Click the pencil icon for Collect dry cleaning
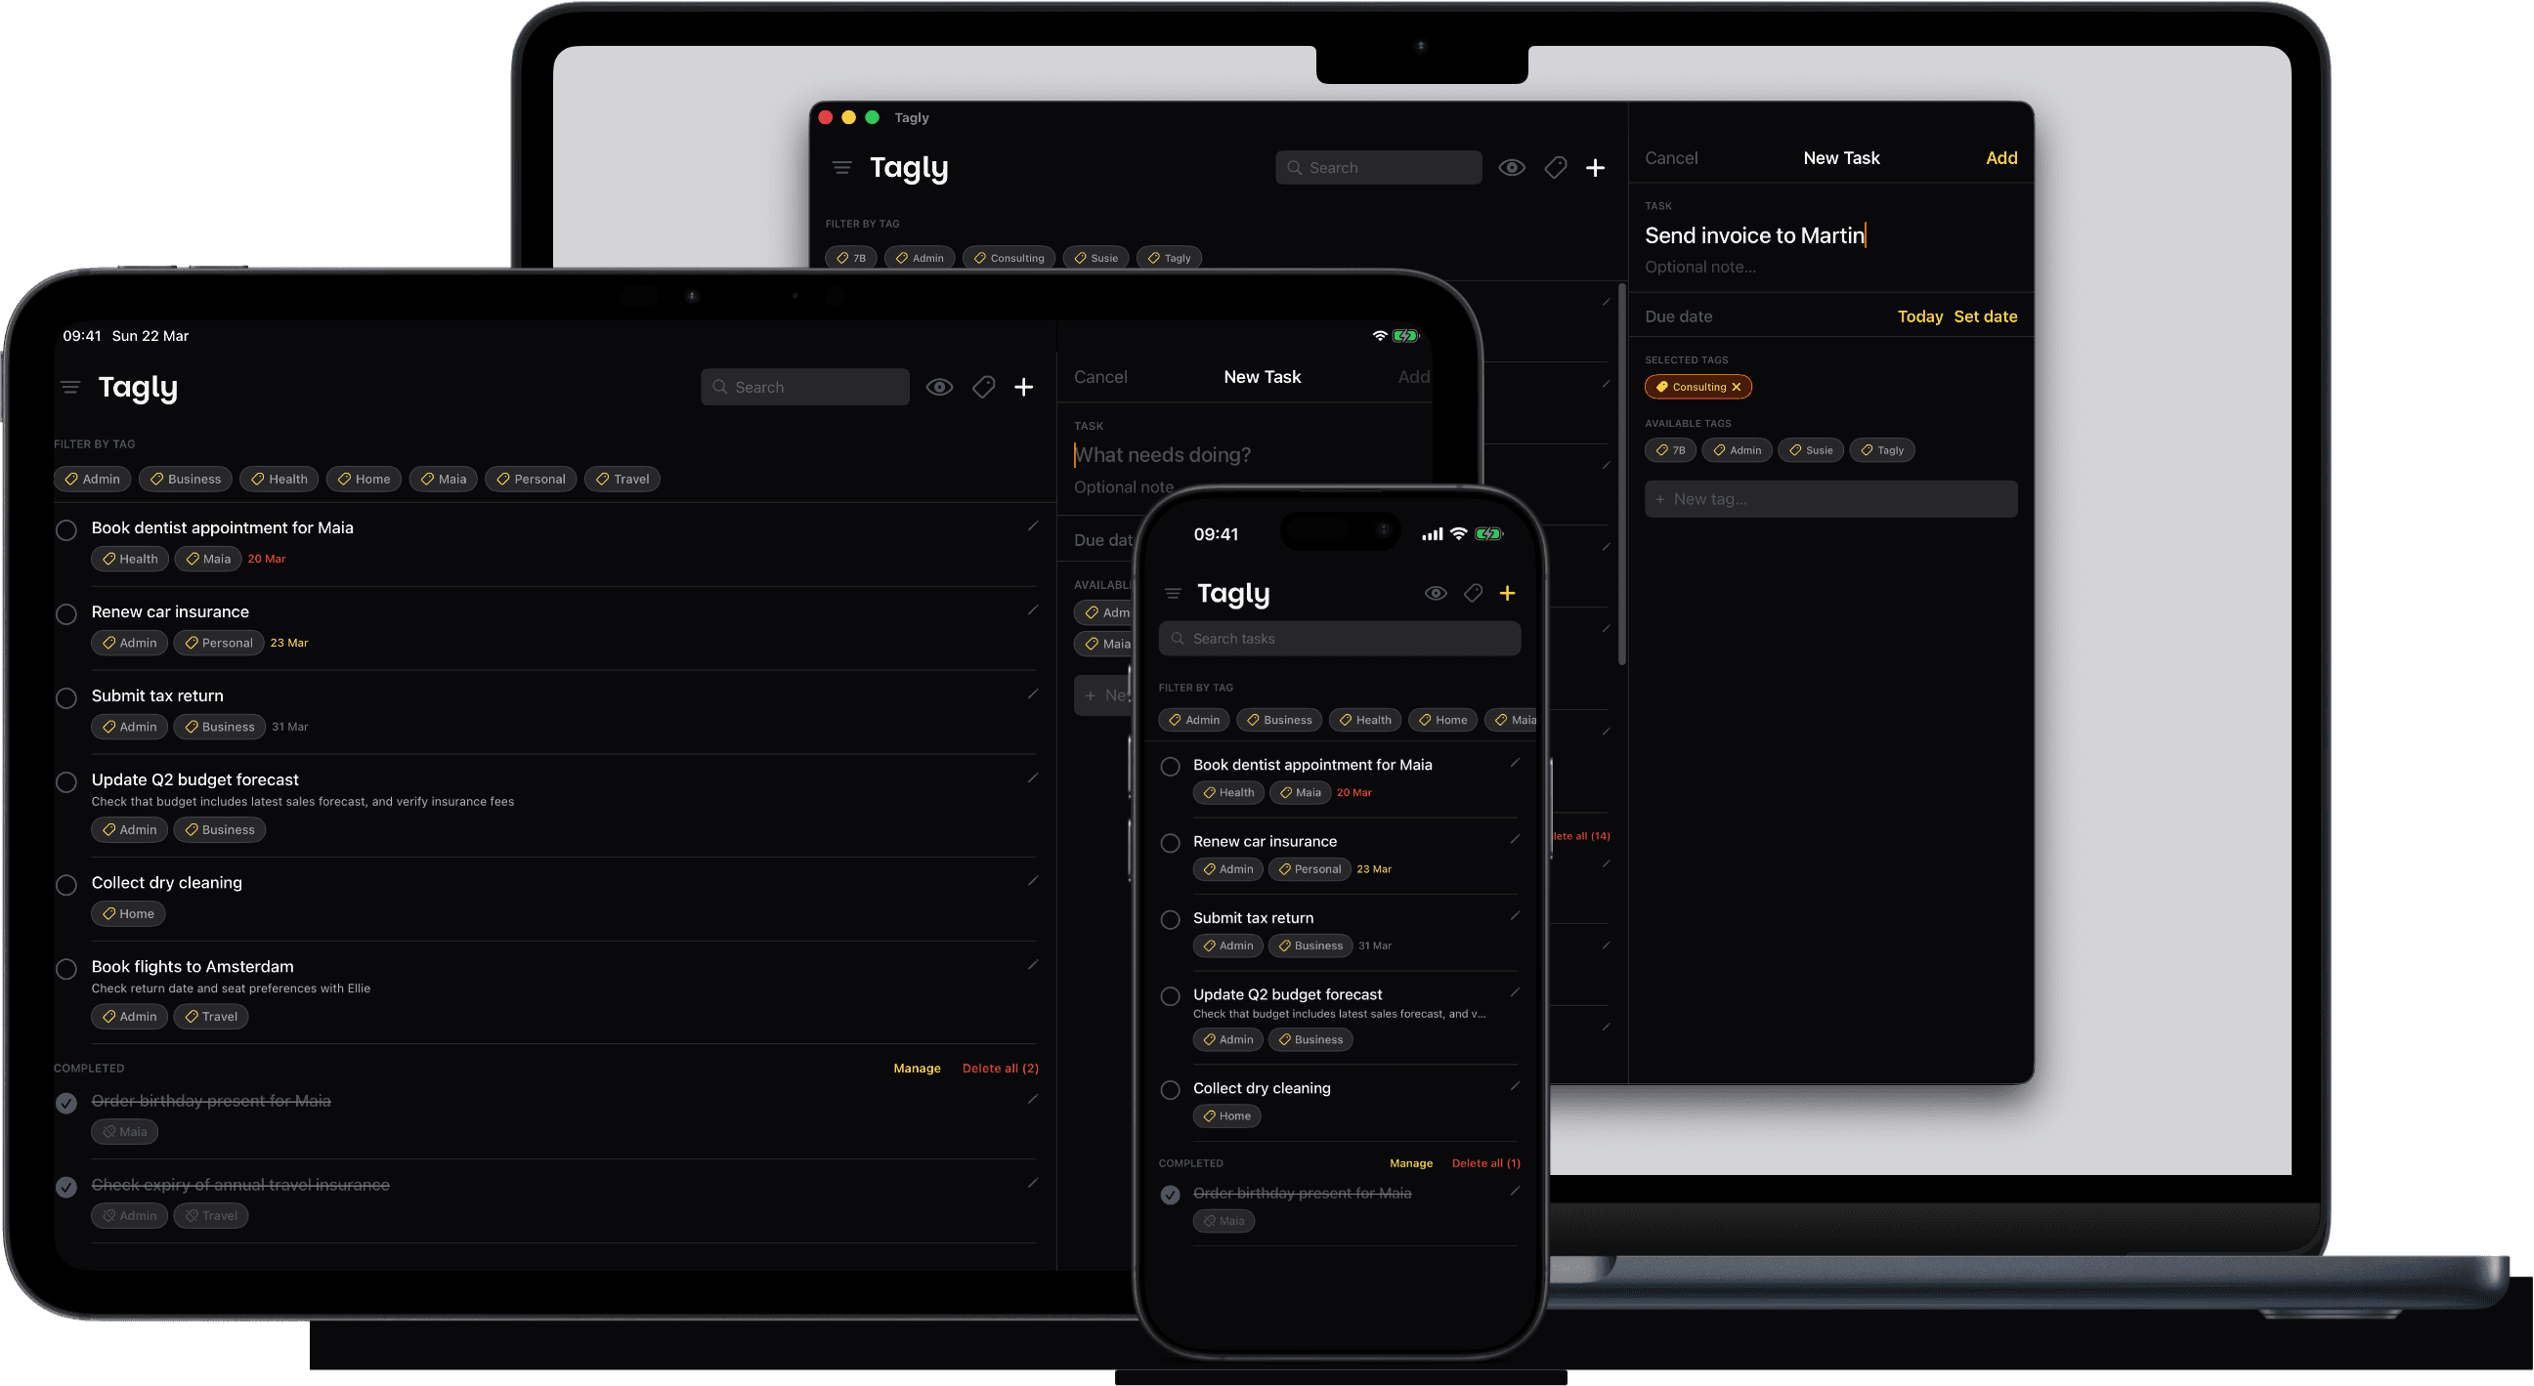The height and width of the screenshot is (1386, 2534). coord(1032,881)
